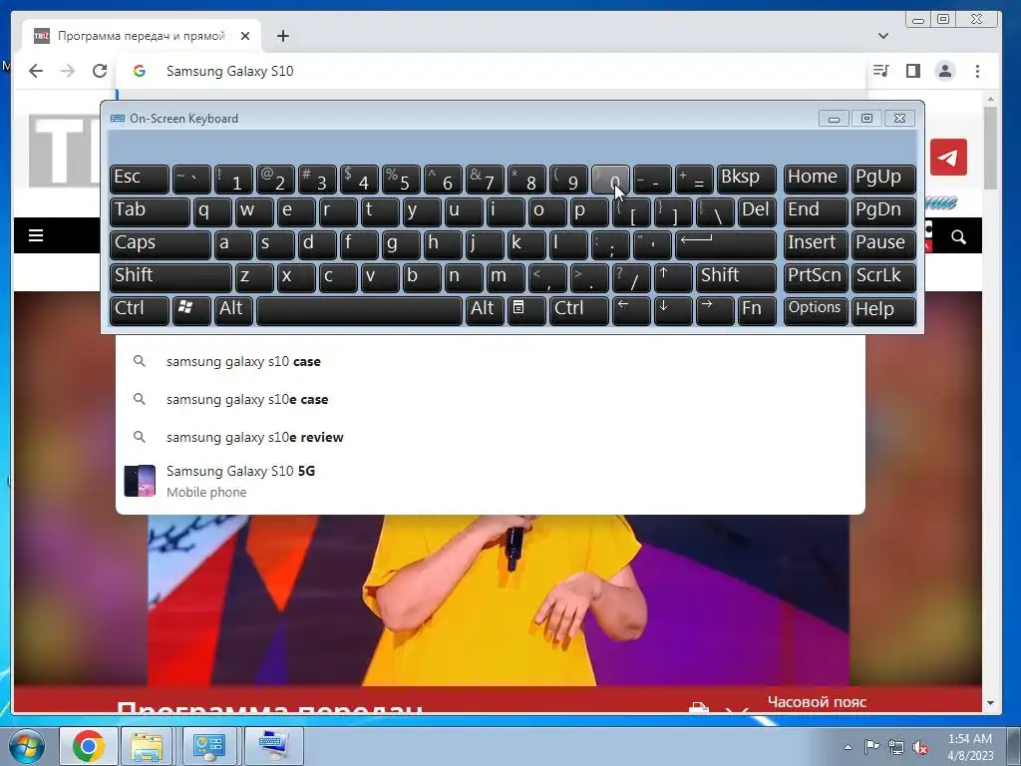Click the 0 number key

click(x=610, y=179)
